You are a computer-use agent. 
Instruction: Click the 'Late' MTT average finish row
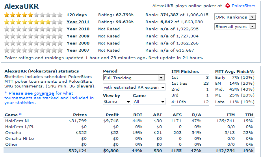(235, 102)
